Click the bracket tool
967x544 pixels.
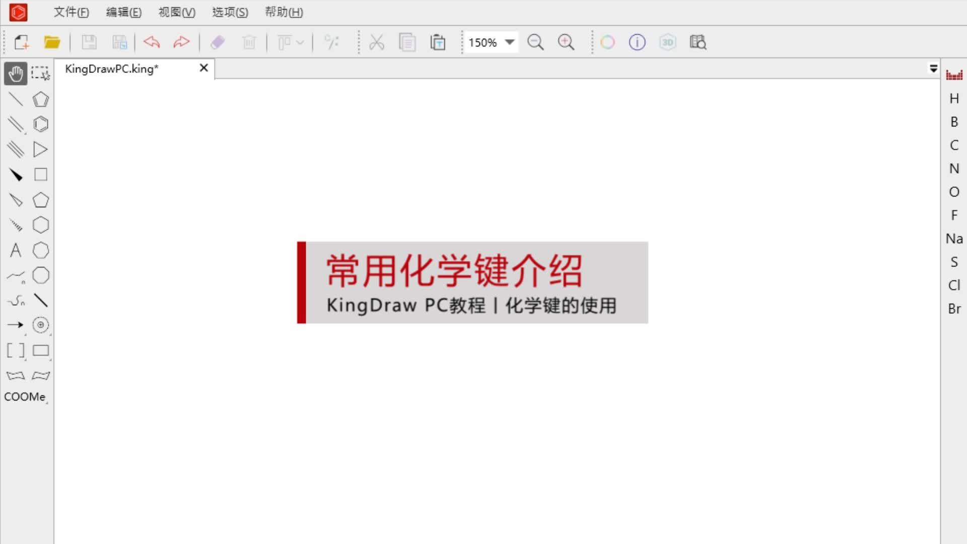pos(16,351)
